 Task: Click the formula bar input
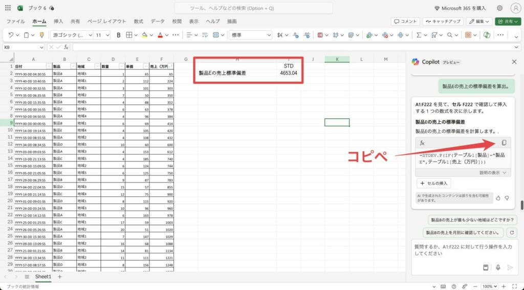(293, 48)
